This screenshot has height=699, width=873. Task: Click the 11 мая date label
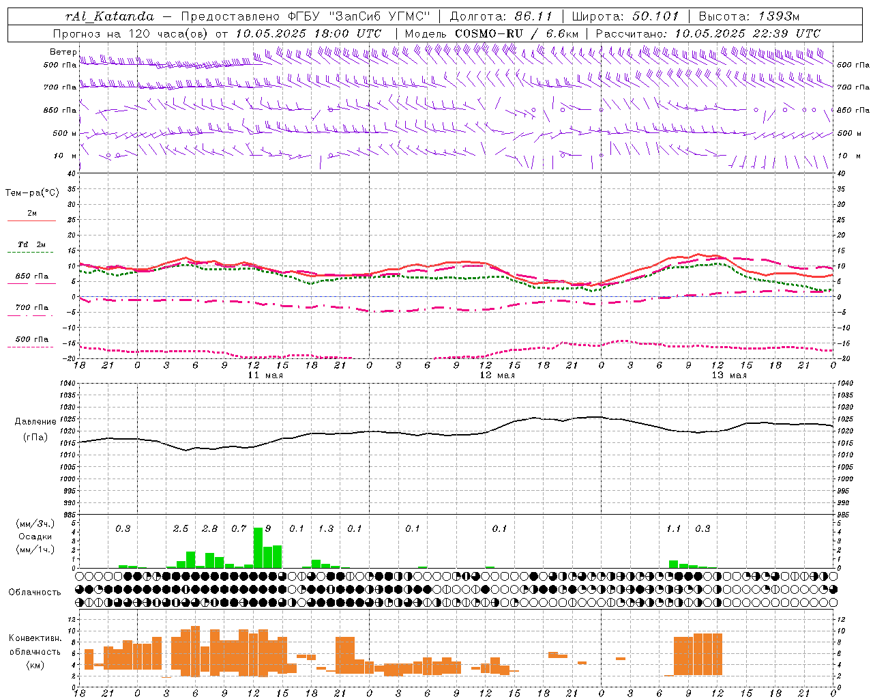[265, 375]
